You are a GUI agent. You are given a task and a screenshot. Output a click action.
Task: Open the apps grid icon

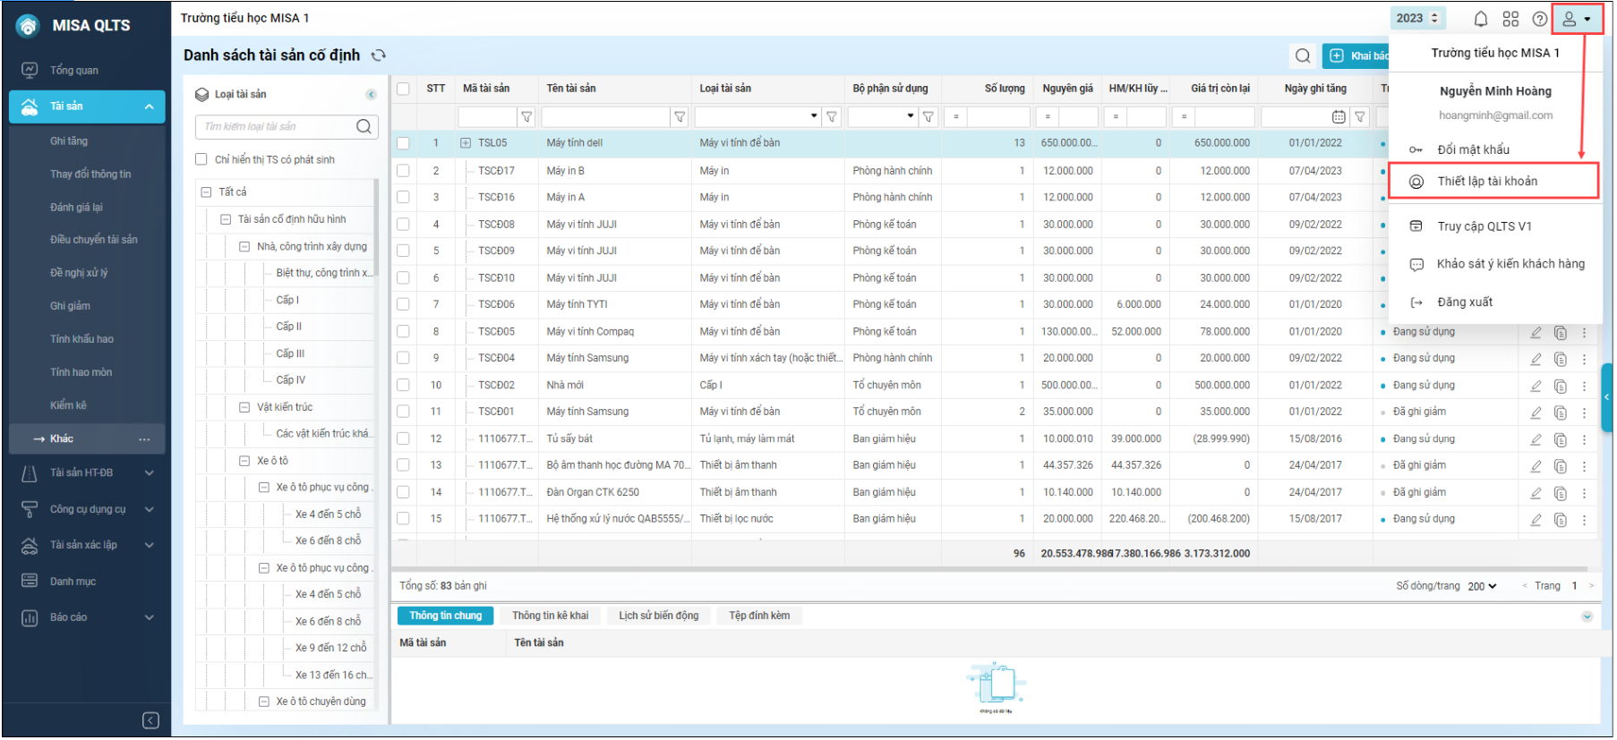click(x=1510, y=19)
